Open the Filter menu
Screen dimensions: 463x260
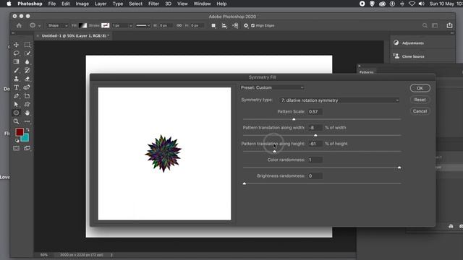pyautogui.click(x=153, y=4)
